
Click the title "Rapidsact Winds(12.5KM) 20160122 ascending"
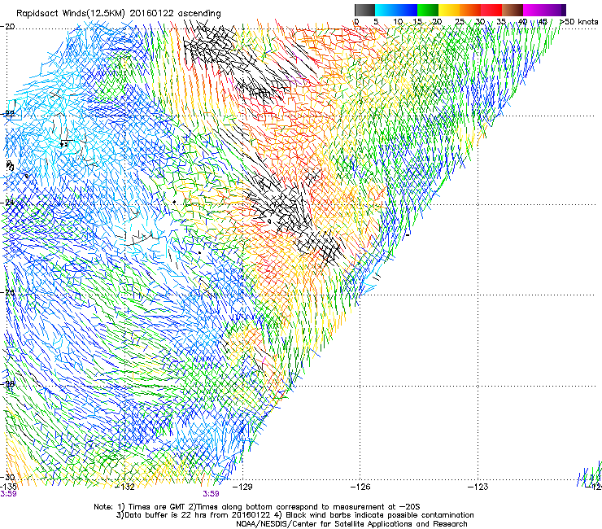(x=119, y=13)
